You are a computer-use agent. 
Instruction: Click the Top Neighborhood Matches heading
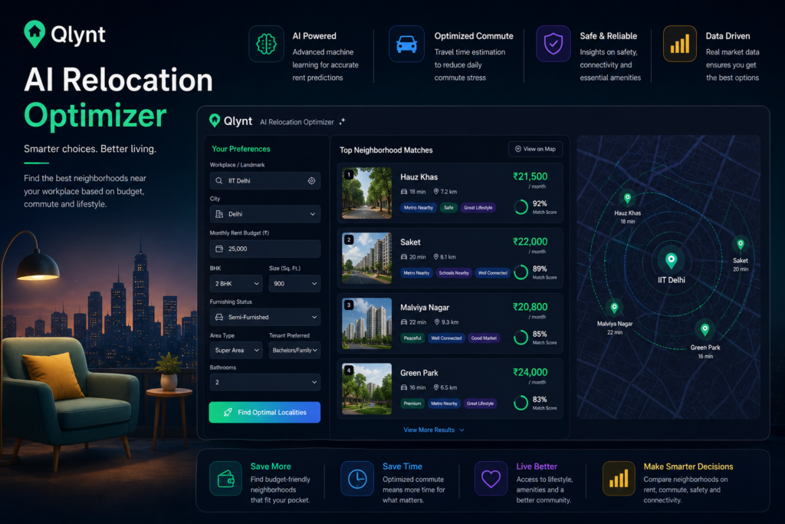(x=386, y=150)
